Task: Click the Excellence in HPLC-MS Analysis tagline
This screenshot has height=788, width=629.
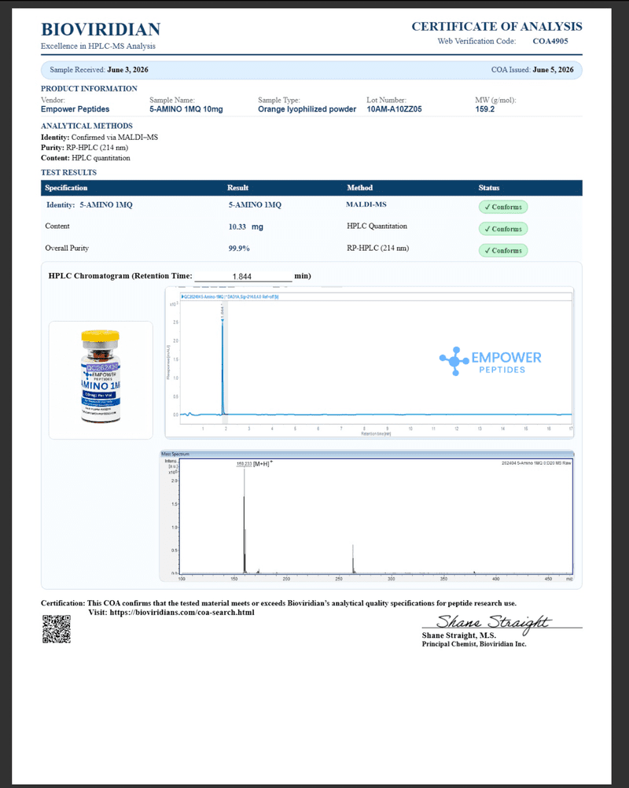Action: click(x=98, y=46)
